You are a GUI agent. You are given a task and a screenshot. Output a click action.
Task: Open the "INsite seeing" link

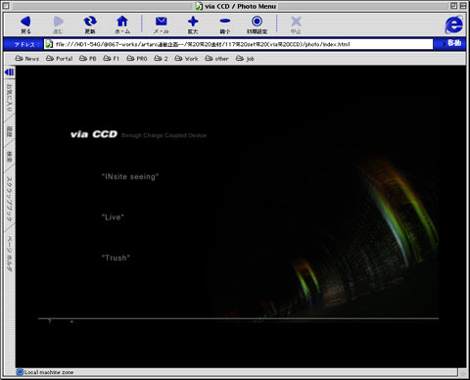(x=130, y=176)
